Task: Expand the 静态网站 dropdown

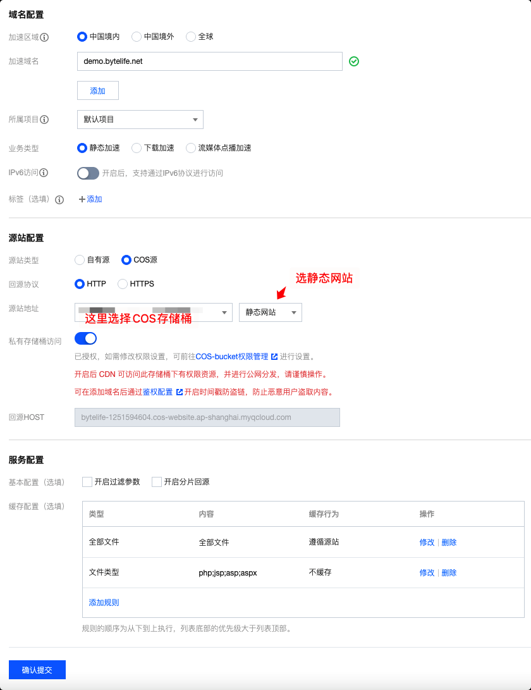Action: [x=270, y=312]
